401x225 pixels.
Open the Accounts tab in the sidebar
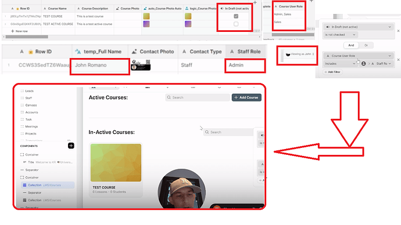coord(31,113)
